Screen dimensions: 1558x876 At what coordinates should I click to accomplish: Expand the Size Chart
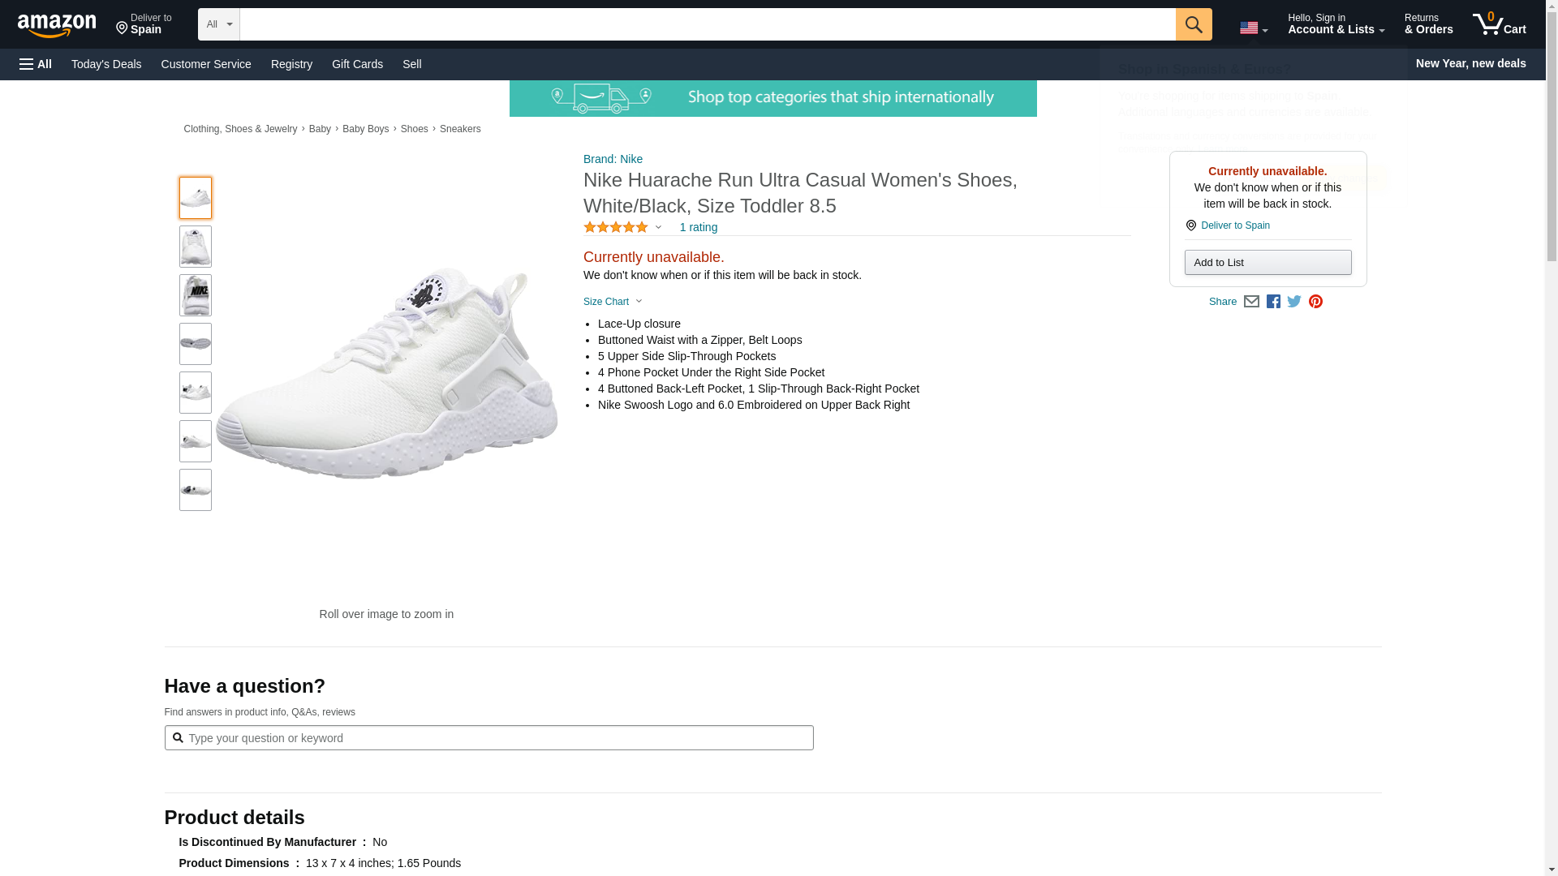point(613,302)
